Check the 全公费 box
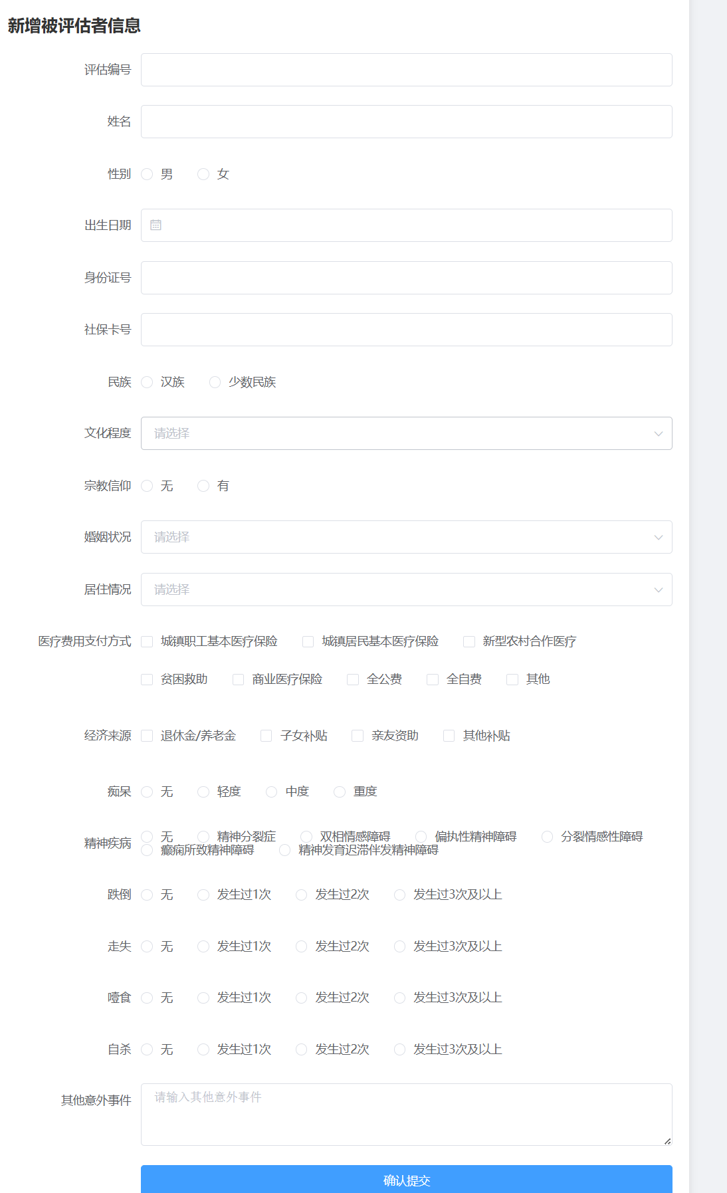This screenshot has height=1193, width=727. point(353,679)
